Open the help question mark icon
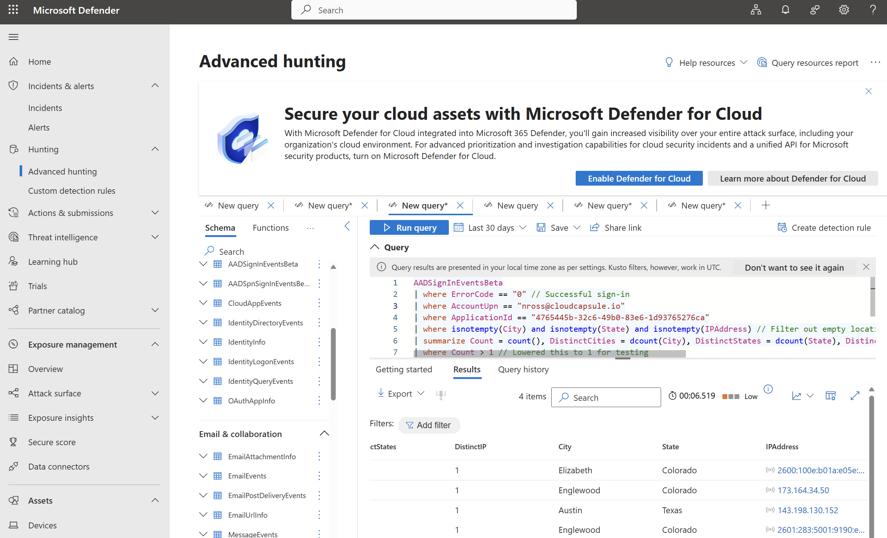Viewport: 887px width, 538px height. pos(873,10)
